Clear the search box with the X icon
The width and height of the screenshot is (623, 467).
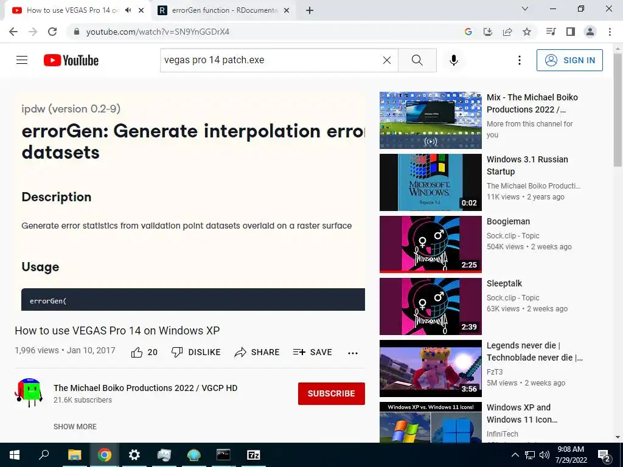[x=386, y=60]
